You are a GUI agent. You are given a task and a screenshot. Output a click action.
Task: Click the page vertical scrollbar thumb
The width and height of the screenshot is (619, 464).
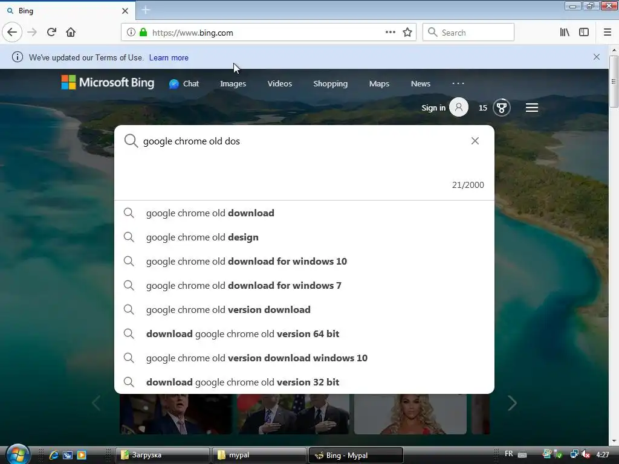point(614,81)
